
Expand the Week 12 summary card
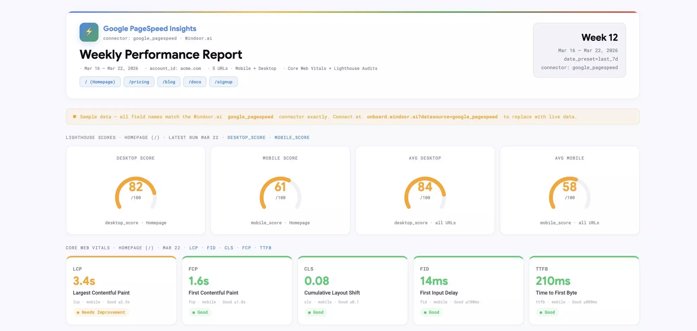point(579,50)
